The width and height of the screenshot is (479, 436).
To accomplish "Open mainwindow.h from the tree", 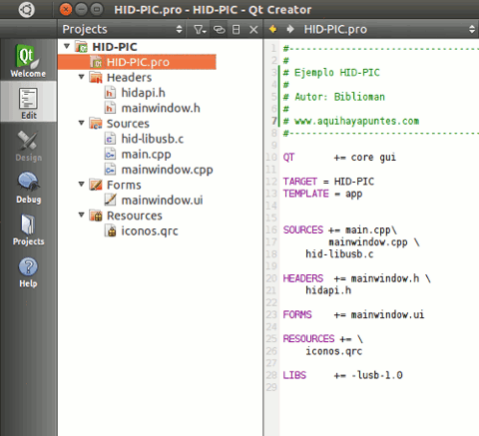I will pyautogui.click(x=161, y=108).
